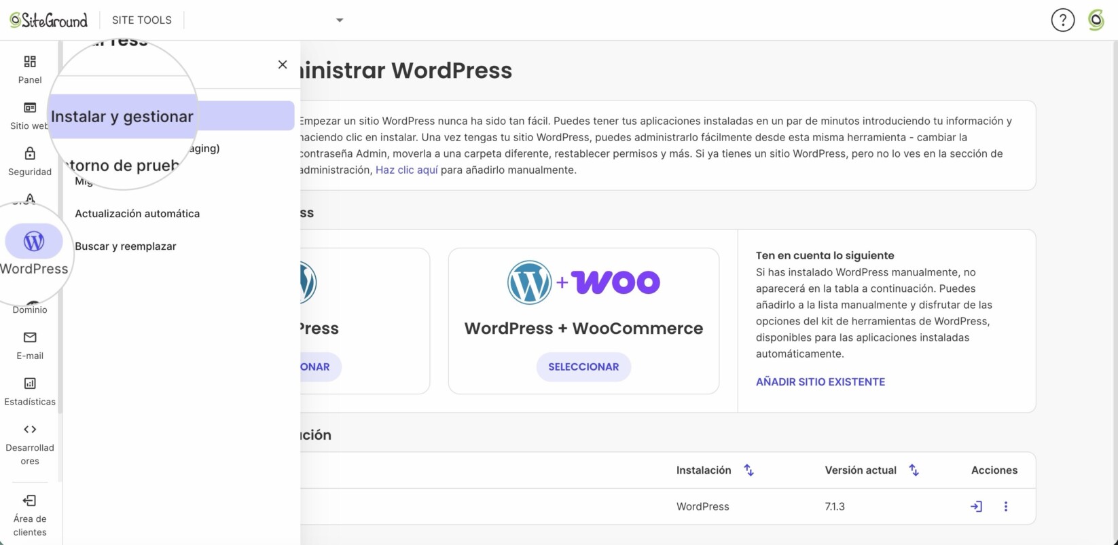This screenshot has height=545, width=1118.
Task: Open the help question mark icon
Action: 1063,20
